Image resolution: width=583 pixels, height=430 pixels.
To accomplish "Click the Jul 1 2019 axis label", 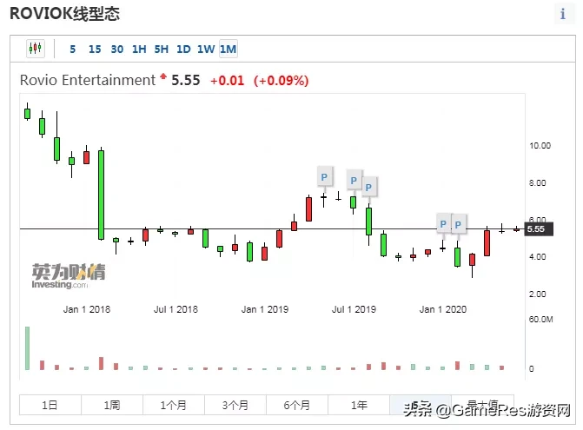I will tap(354, 309).
